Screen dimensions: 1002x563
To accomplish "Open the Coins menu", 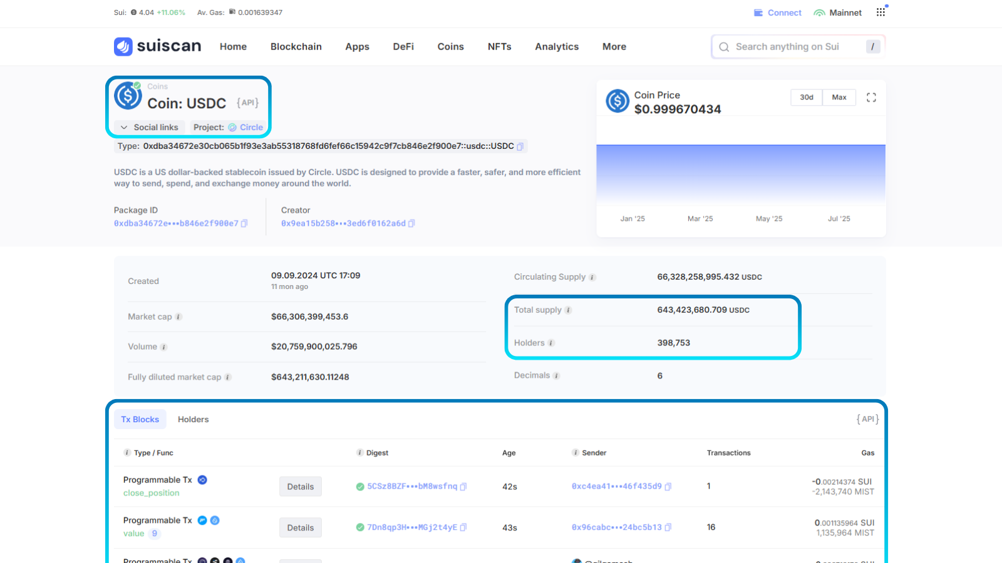I will pos(451,47).
